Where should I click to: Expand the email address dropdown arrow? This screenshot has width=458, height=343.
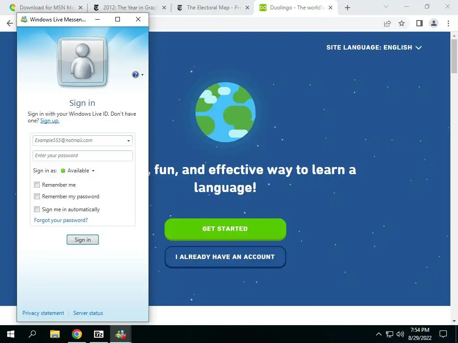(x=128, y=141)
